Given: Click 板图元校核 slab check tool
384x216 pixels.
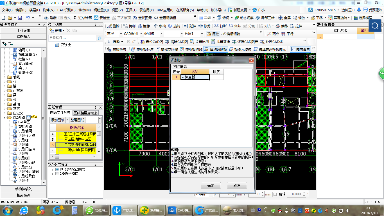Looking at the screenshot, I should 240,49.
